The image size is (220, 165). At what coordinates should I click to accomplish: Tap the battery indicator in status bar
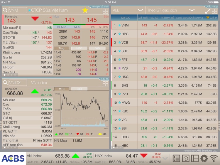[x=216, y=2]
